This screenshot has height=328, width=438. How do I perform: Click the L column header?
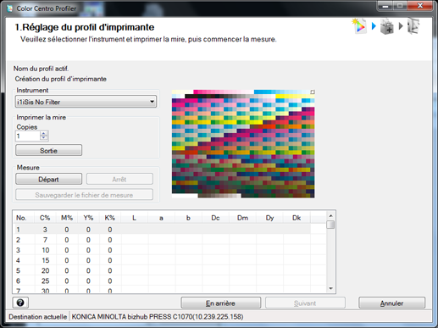134,218
